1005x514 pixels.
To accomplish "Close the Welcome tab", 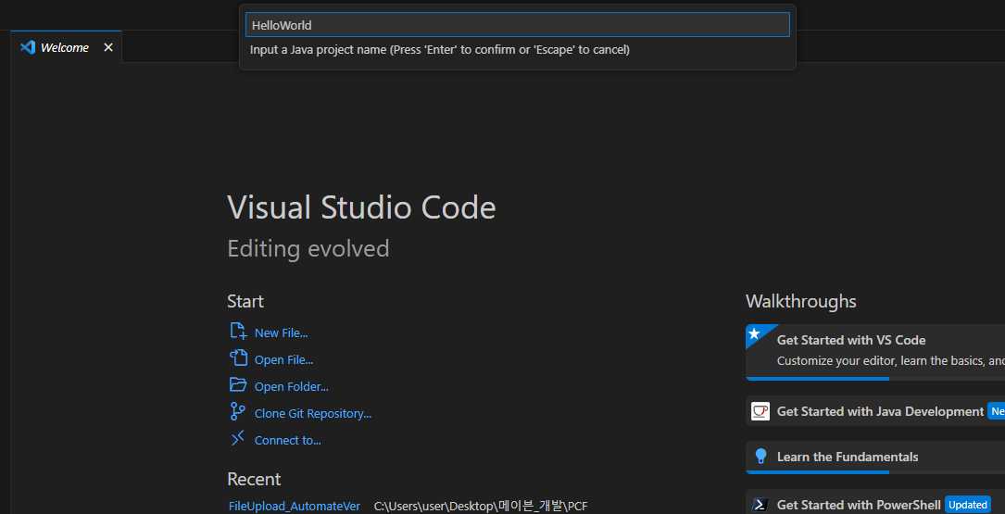I will 108,47.
